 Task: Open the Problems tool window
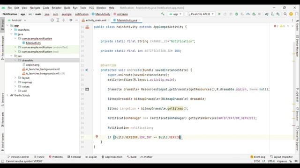(x=56, y=157)
